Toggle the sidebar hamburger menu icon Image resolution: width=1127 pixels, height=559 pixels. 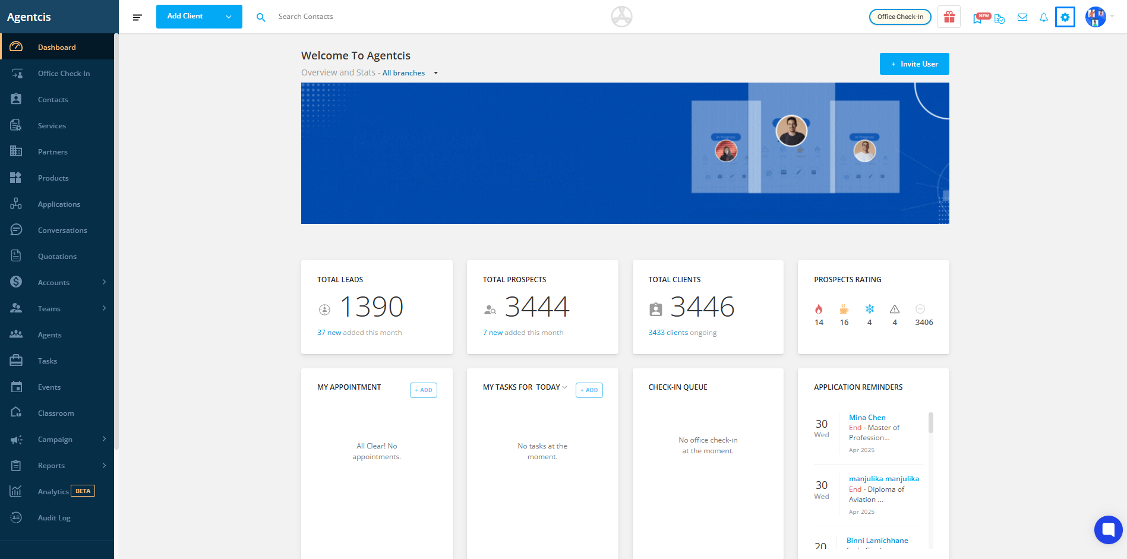(x=137, y=17)
